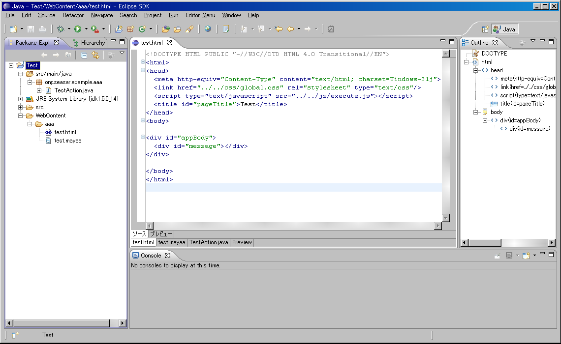The height and width of the screenshot is (344, 561).
Task: Switch to the Hierarchy tab
Action: click(89, 43)
